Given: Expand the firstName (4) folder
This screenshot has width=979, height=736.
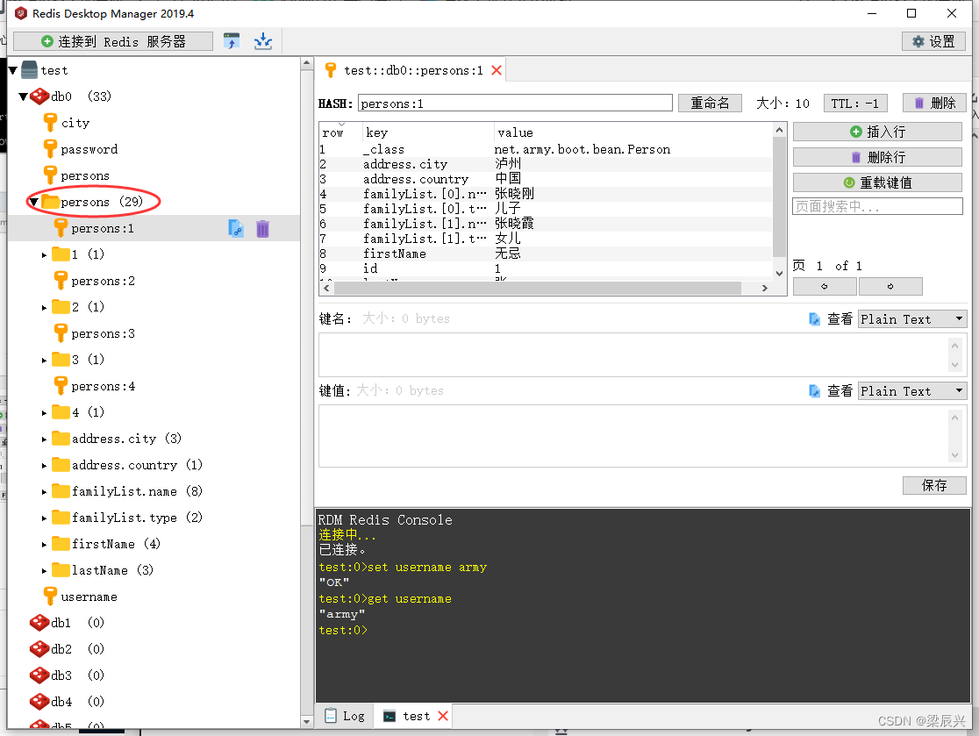Looking at the screenshot, I should (x=45, y=545).
